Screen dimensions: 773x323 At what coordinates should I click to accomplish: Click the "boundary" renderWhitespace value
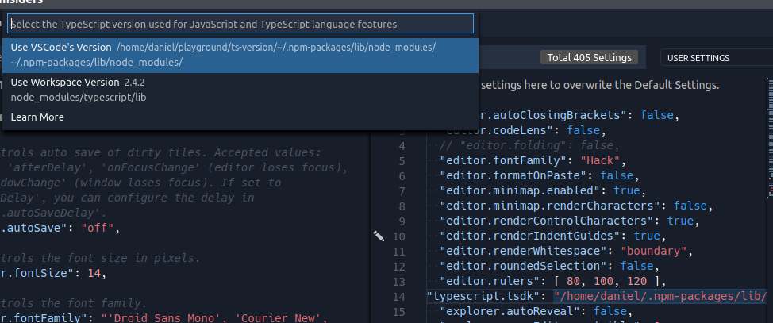[x=654, y=251]
